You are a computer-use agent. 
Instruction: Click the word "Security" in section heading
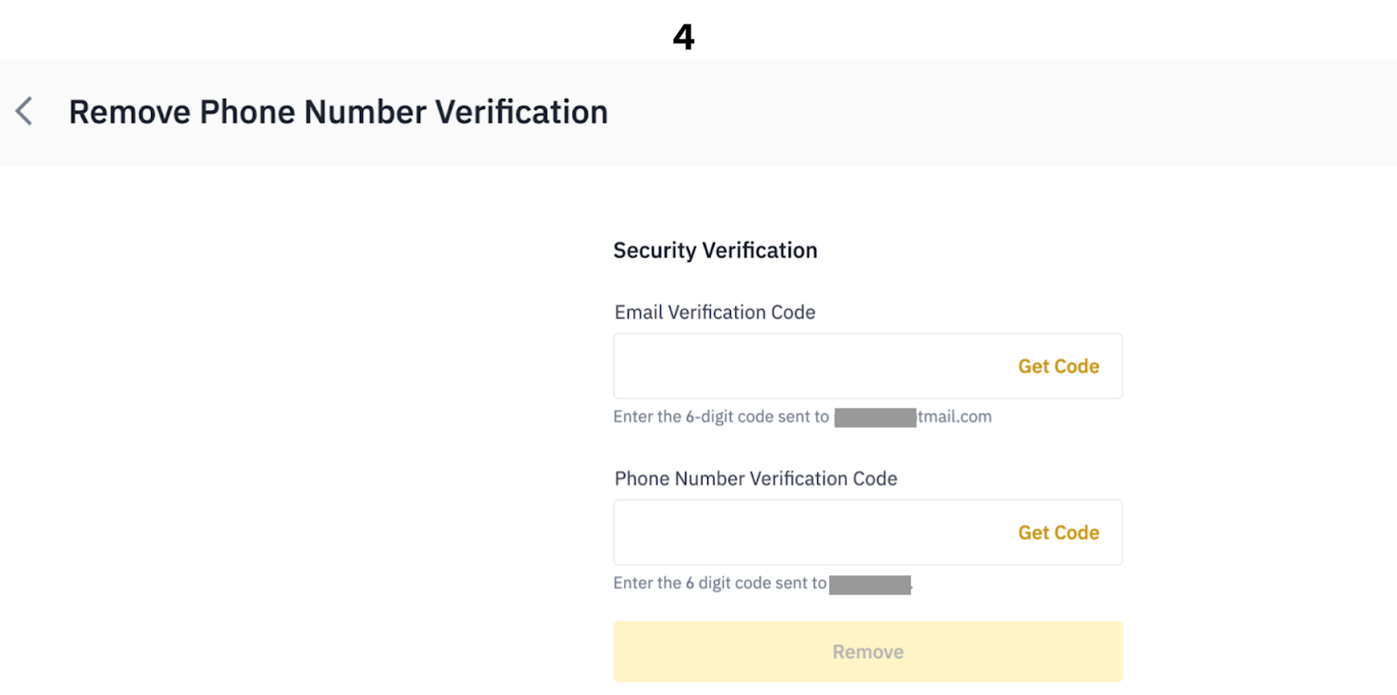[x=655, y=251]
